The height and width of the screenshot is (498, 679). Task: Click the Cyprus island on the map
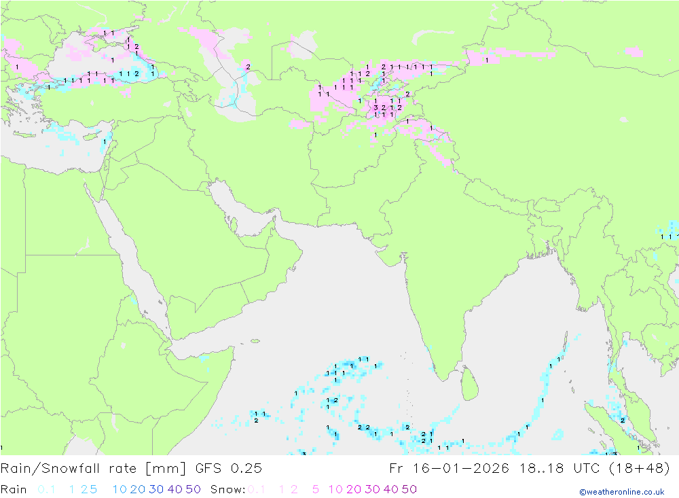(x=92, y=137)
